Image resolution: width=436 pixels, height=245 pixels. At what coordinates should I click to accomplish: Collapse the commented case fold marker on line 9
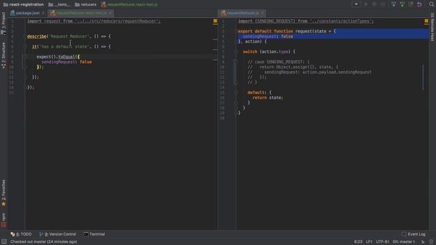[x=236, y=62]
